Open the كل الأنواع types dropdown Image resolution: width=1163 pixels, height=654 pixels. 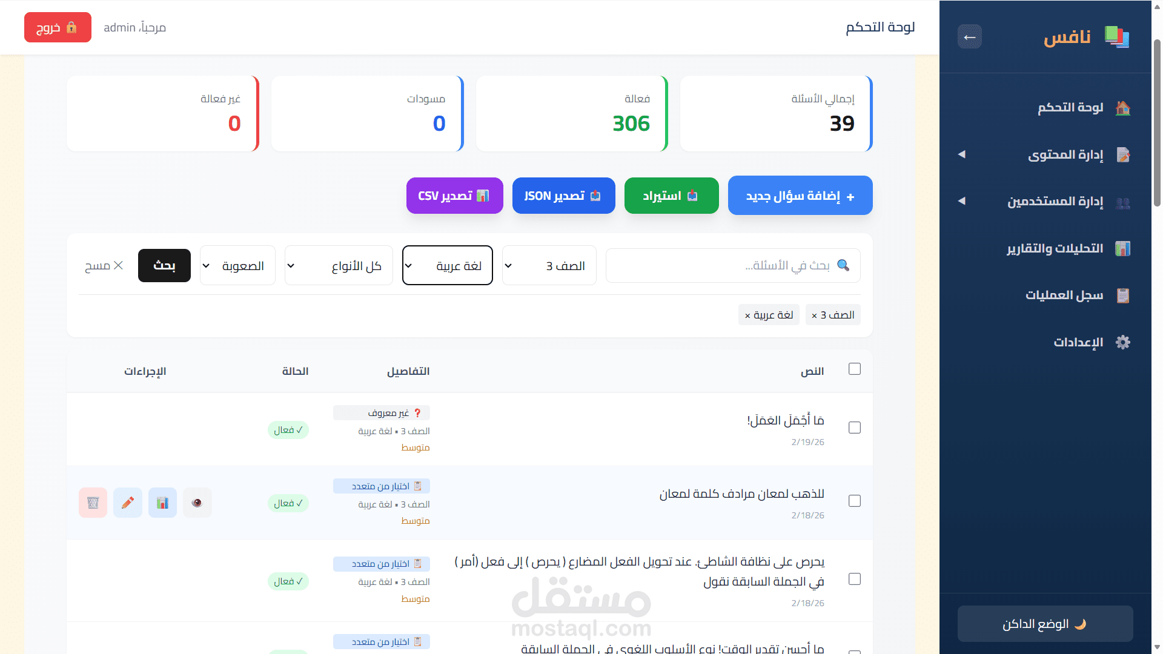tap(339, 265)
